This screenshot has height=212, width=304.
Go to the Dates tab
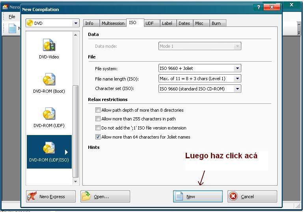[185, 23]
